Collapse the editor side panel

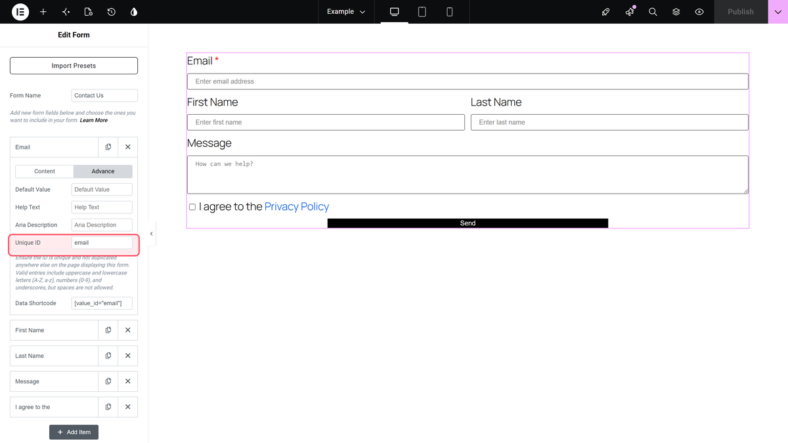click(152, 234)
